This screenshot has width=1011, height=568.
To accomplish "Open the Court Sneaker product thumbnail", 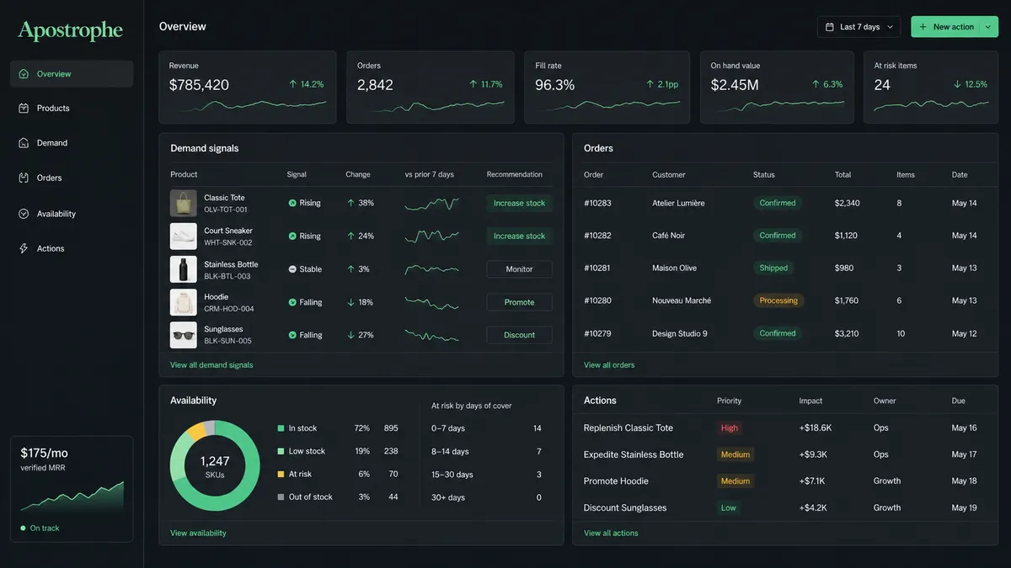I will pos(184,236).
